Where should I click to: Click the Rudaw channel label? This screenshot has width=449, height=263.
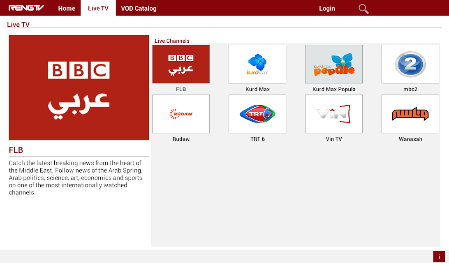[181, 139]
